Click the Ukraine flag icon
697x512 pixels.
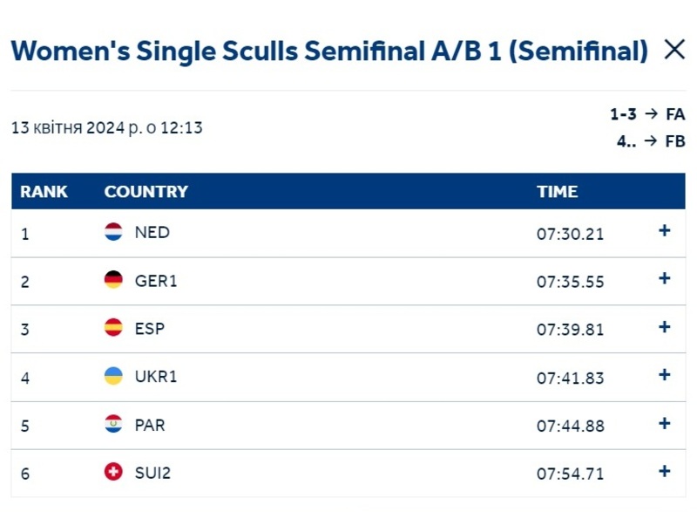coord(113,376)
